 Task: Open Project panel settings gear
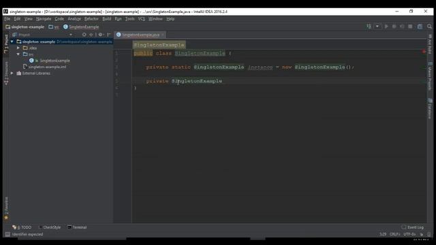[x=101, y=35]
